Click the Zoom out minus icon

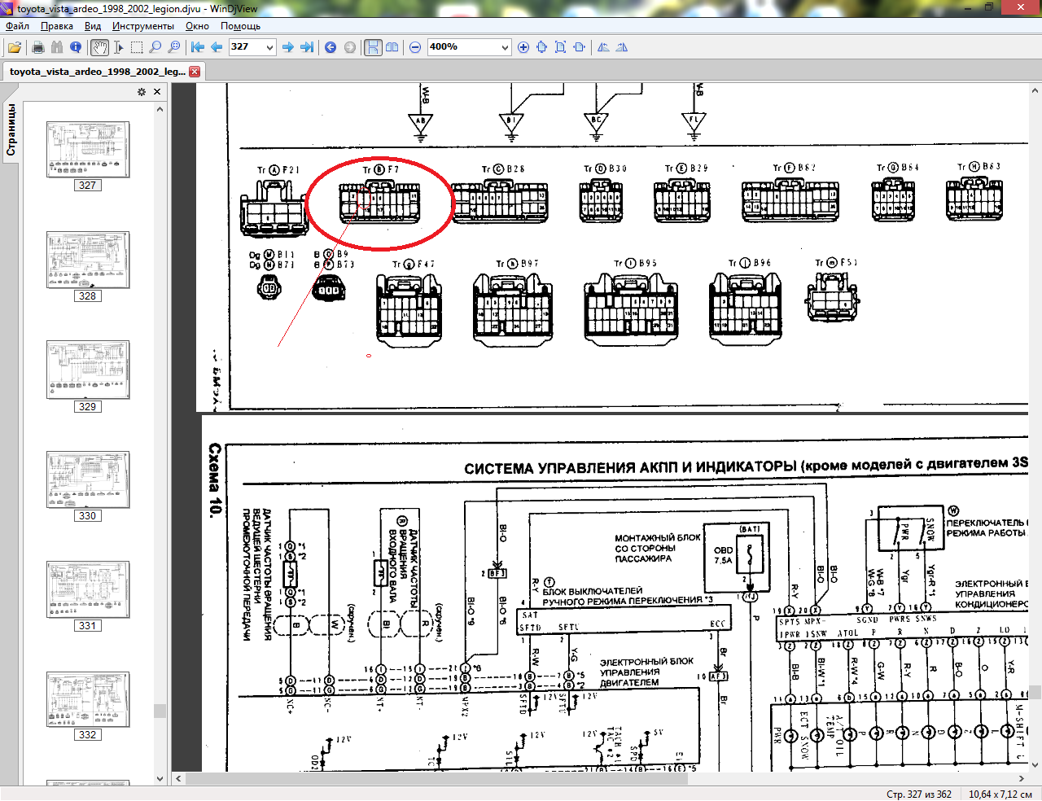click(x=415, y=47)
